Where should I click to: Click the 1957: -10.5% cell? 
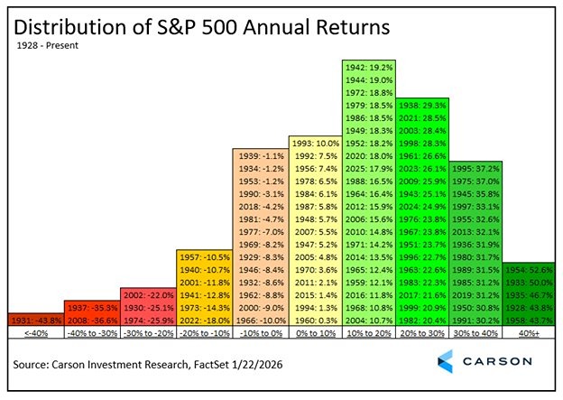(202, 257)
